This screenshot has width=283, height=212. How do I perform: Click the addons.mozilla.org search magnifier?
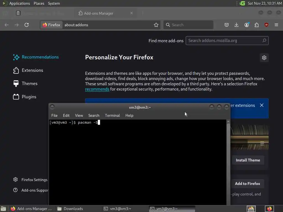(x=264, y=41)
